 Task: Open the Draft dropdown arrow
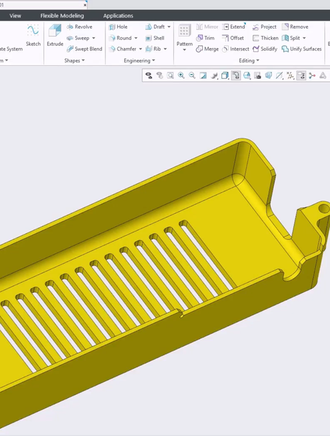tap(169, 27)
